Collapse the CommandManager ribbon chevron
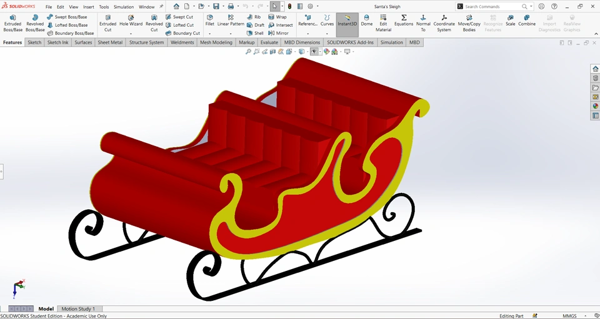The width and height of the screenshot is (600, 319). [596, 34]
